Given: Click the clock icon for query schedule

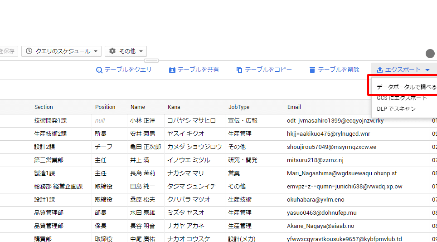Looking at the screenshot, I should click(x=29, y=51).
